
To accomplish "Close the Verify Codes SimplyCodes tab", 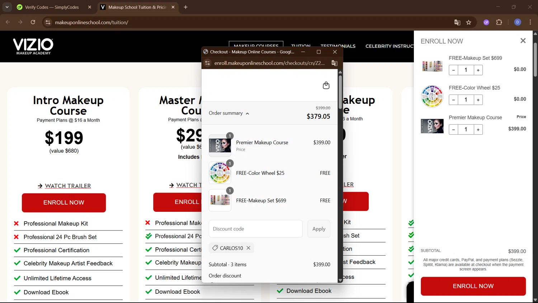I will tap(90, 7).
